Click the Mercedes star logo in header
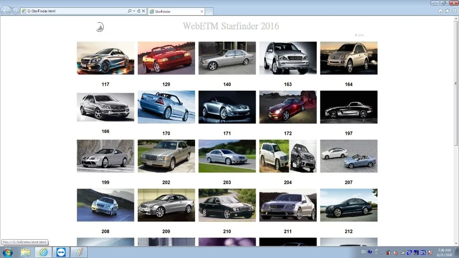Screen dimensions: 459x258 100,27
